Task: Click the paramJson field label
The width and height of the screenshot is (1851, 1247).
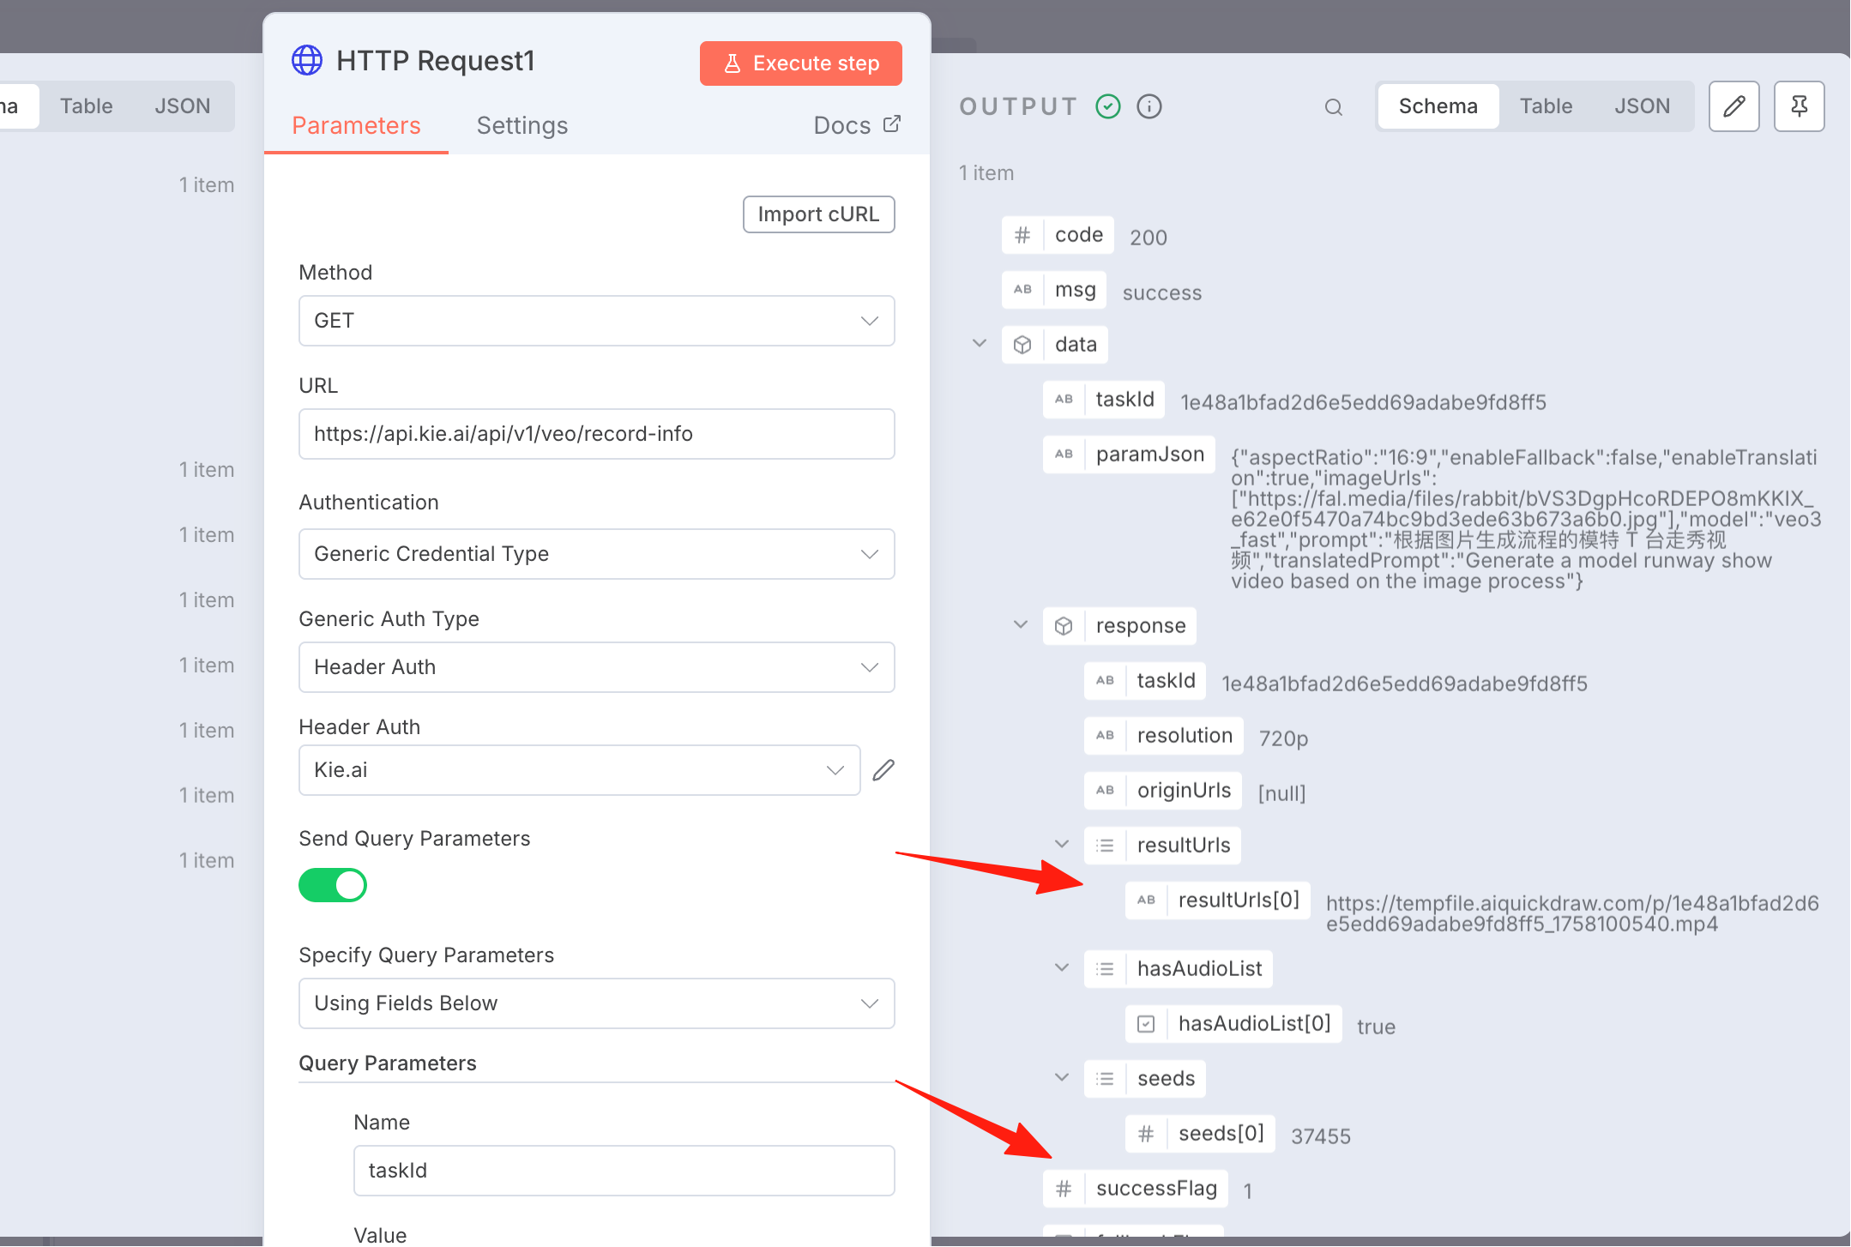Action: pos(1149,455)
